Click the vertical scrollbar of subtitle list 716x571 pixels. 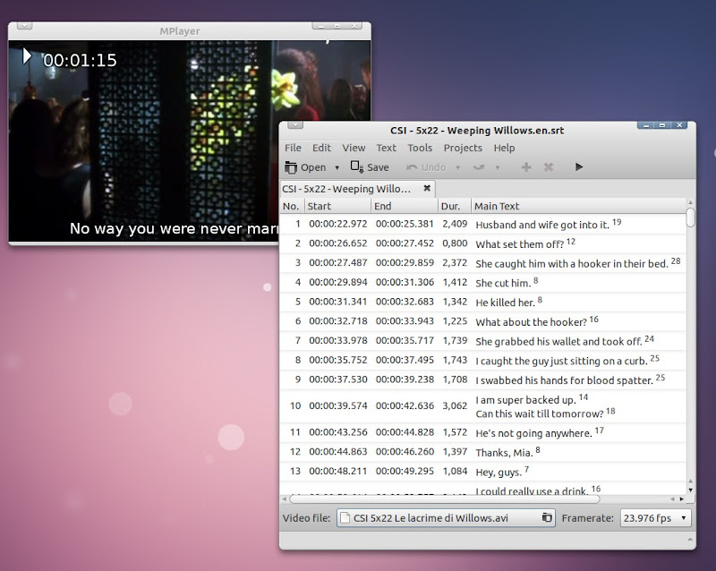point(690,217)
